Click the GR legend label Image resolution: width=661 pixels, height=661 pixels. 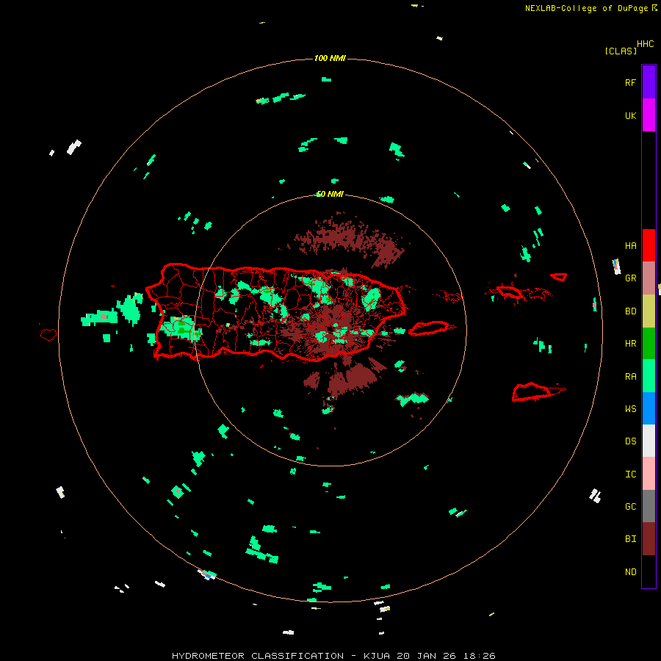click(x=630, y=278)
